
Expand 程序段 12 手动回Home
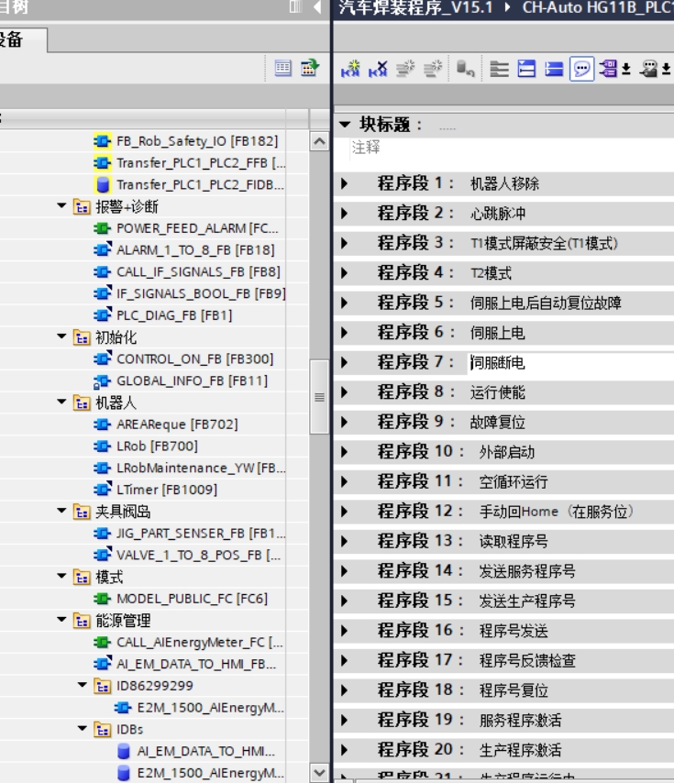click(x=345, y=512)
